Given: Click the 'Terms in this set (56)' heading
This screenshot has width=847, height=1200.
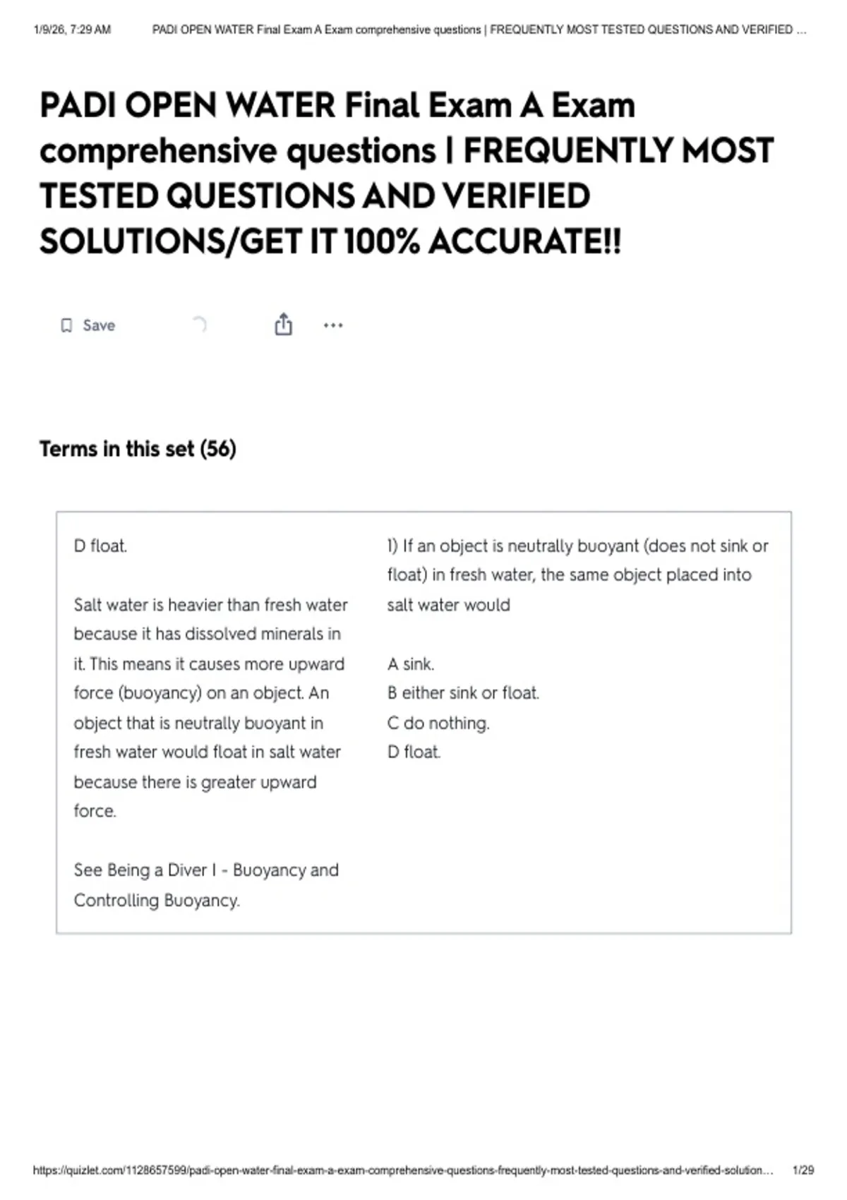Looking at the screenshot, I should [138, 449].
